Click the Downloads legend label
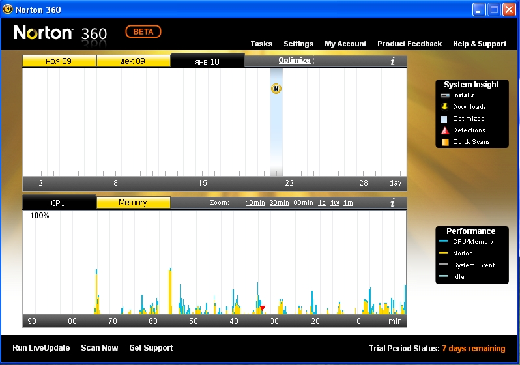The width and height of the screenshot is (520, 365). tap(470, 106)
